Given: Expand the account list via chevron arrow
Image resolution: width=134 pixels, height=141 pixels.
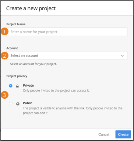Looking at the screenshot, I should click(122, 56).
